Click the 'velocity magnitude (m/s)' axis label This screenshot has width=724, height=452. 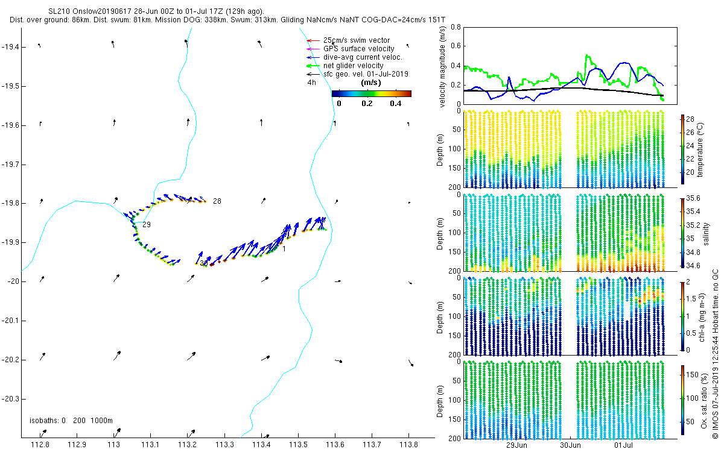point(442,66)
